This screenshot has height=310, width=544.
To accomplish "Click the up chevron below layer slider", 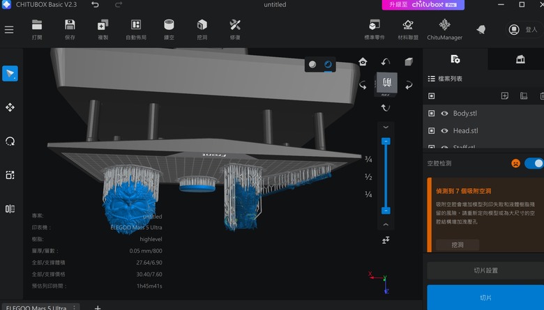I will (386, 225).
